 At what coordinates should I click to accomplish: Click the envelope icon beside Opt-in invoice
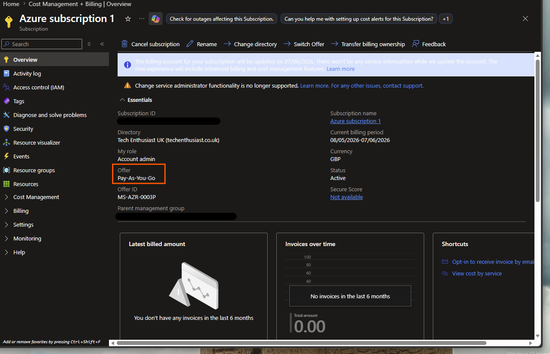(445, 262)
